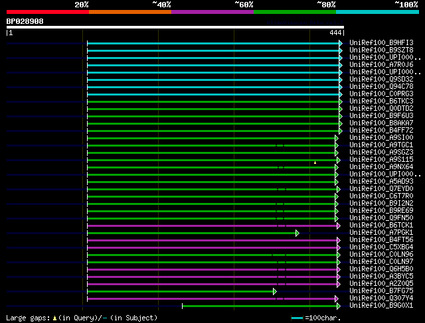Click the UniRef100_A9S115 label
This screenshot has height=323, width=425.
[381, 160]
